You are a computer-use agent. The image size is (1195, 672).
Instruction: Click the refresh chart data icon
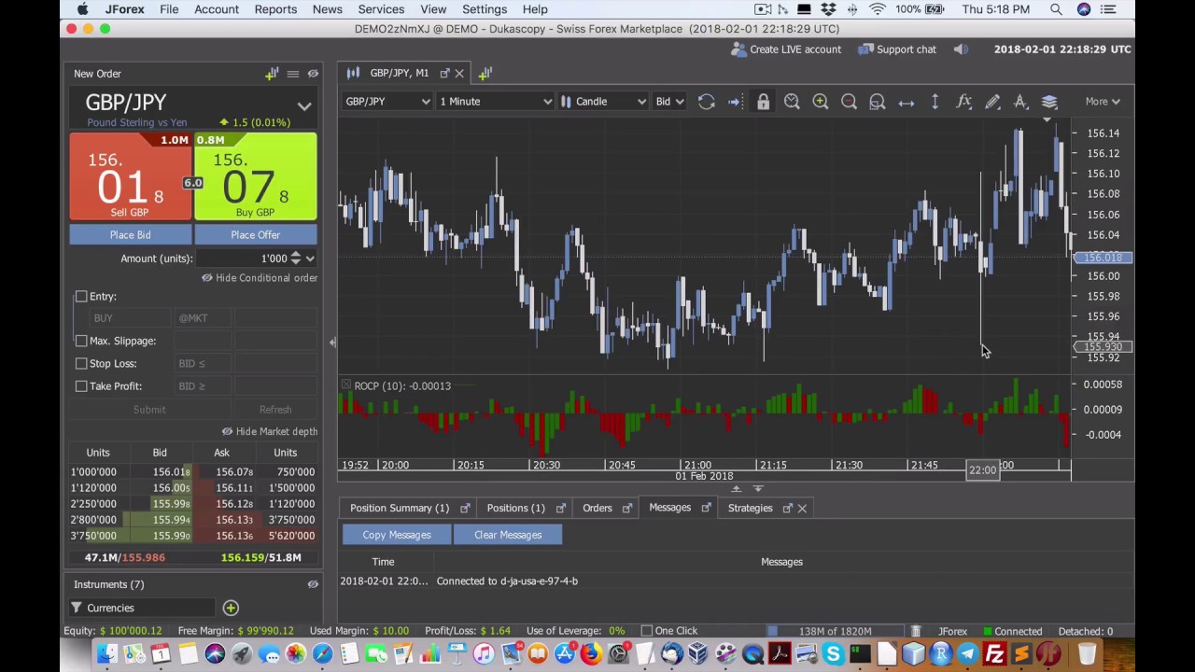707,102
